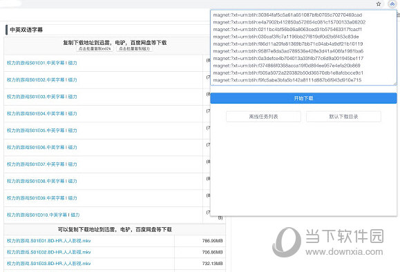Click the last magnet line ending 43d910e715
The image size is (400, 272).
[x=287, y=80]
